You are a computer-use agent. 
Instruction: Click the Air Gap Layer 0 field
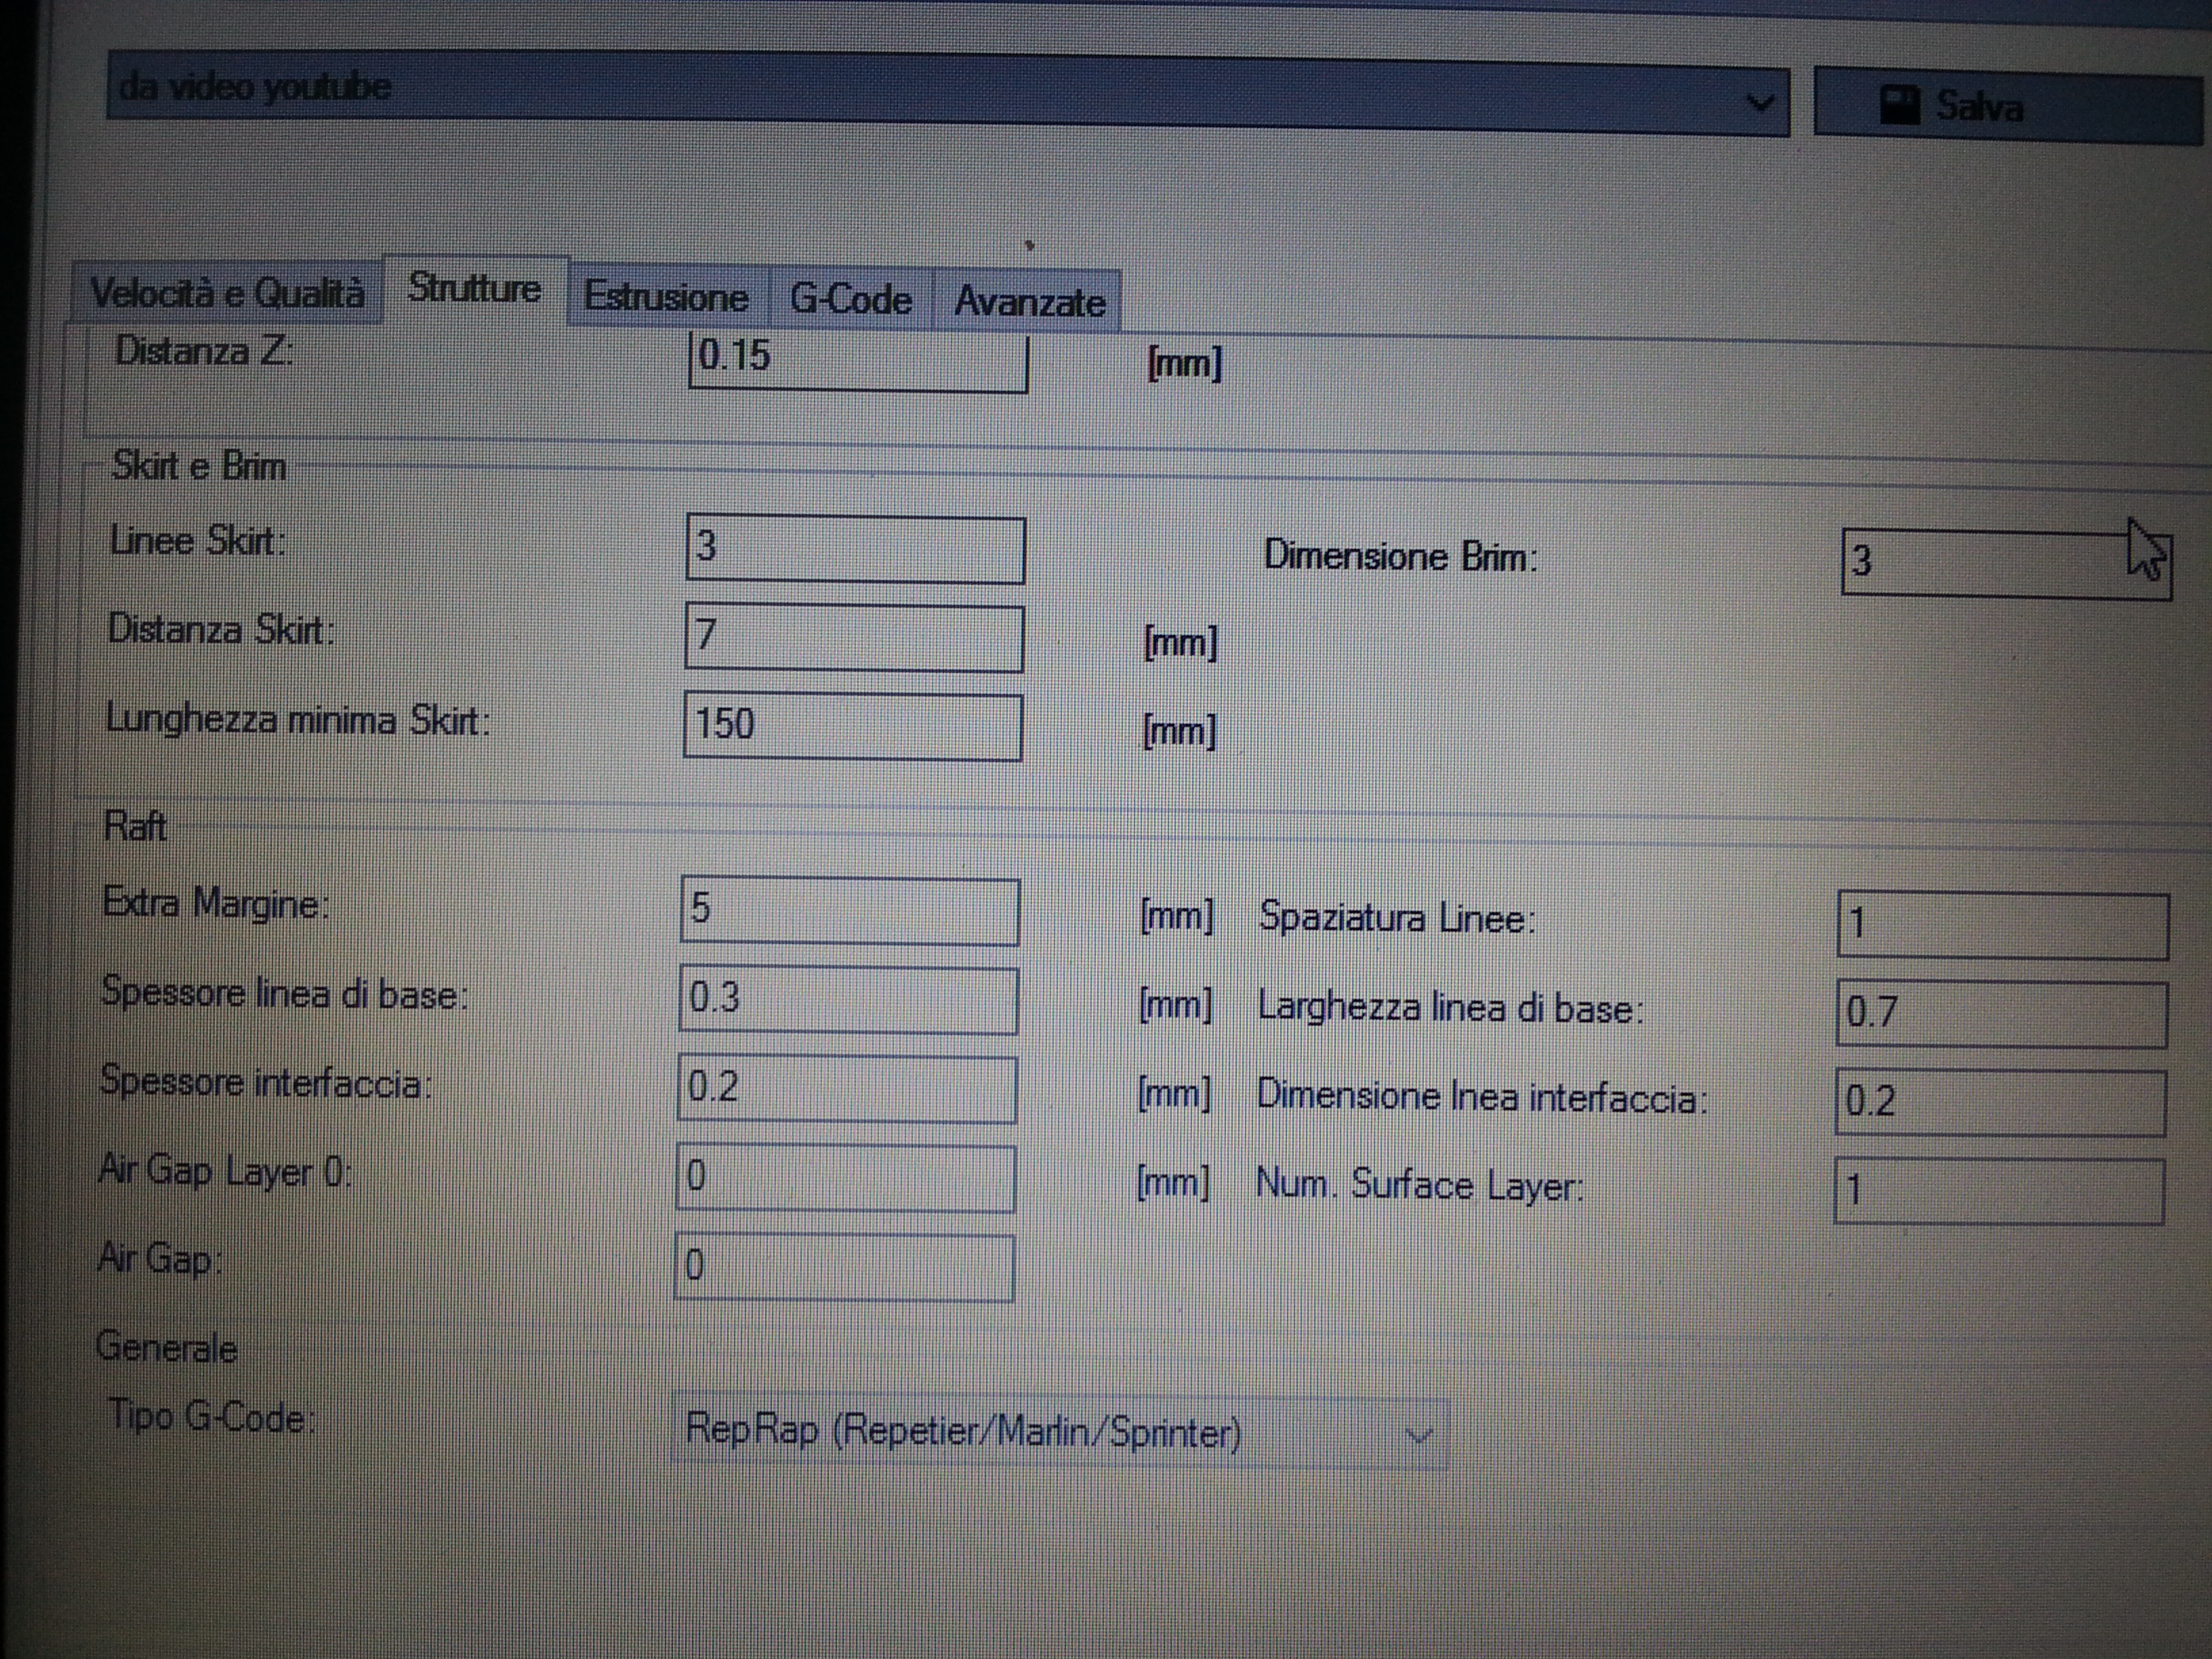tap(846, 1178)
